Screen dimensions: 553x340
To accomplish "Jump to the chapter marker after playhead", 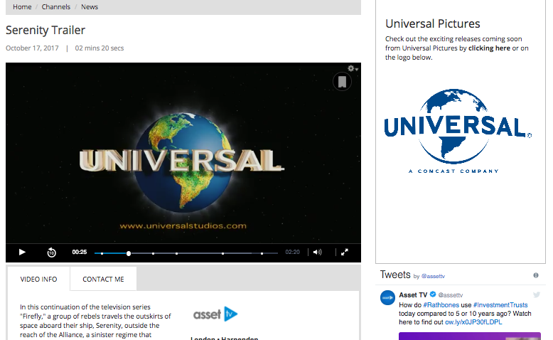I will (x=153, y=253).
